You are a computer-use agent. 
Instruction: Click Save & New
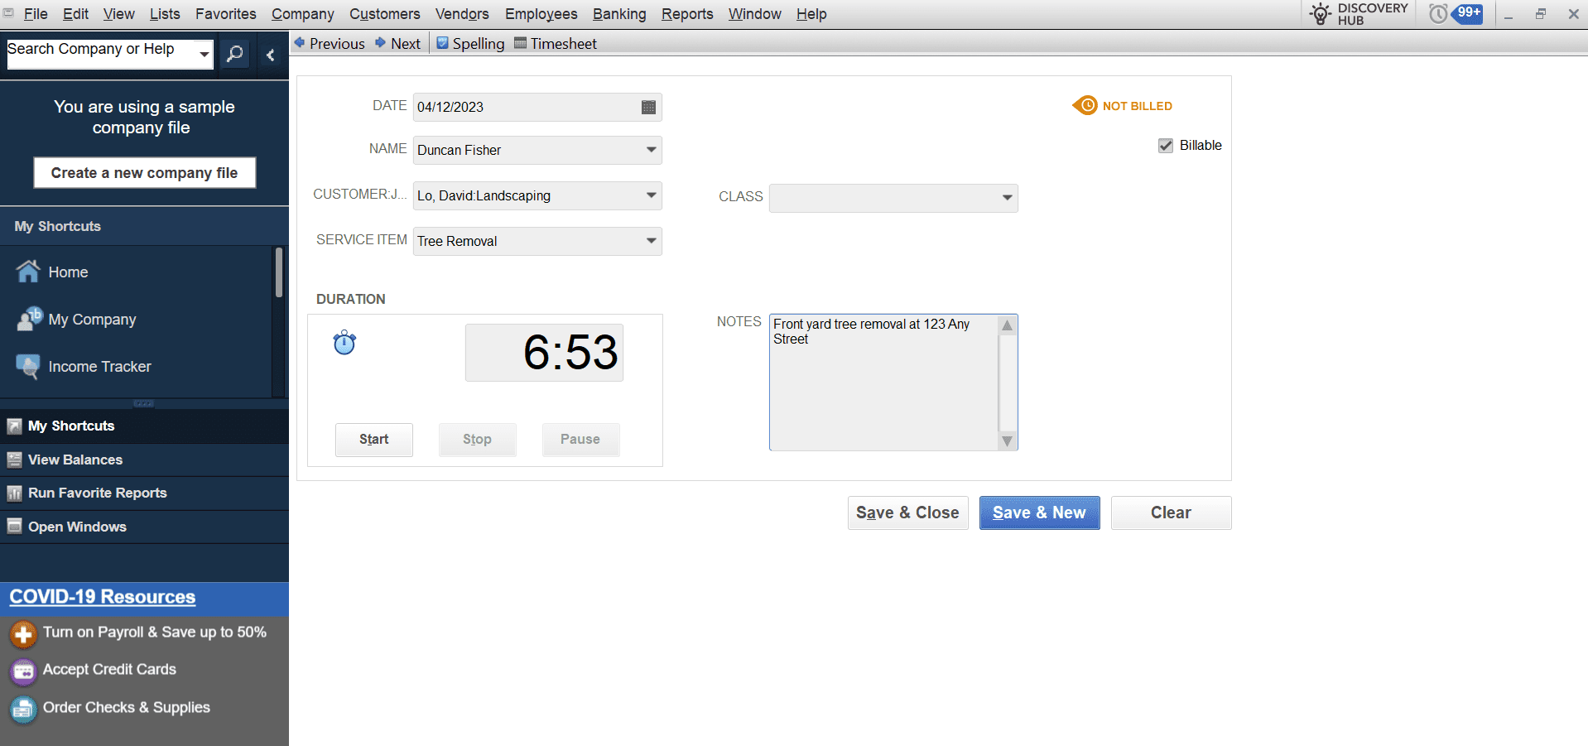1039,513
